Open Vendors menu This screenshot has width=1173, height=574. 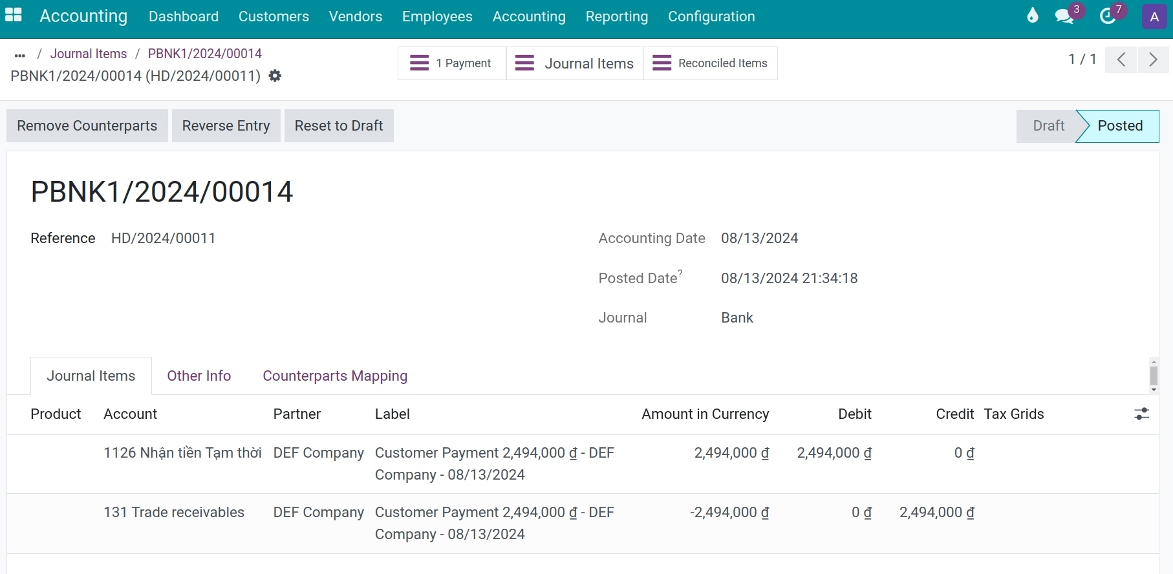tap(356, 16)
